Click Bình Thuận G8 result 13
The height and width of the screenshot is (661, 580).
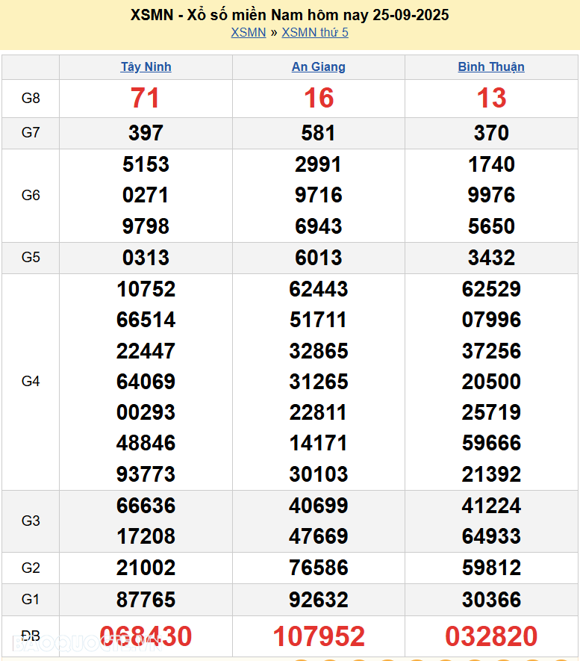pos(491,98)
